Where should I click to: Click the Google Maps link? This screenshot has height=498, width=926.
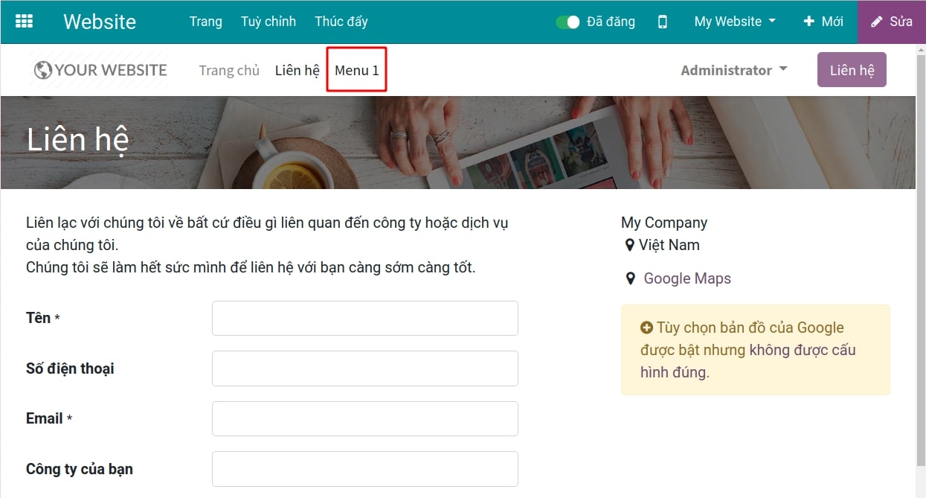686,278
